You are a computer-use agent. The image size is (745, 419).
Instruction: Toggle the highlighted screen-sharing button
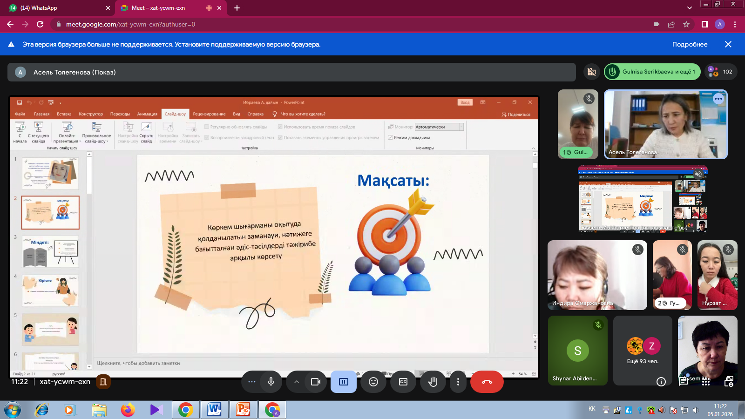point(344,382)
